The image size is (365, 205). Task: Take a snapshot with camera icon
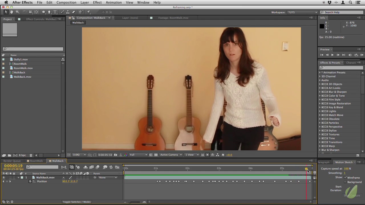[115, 155]
